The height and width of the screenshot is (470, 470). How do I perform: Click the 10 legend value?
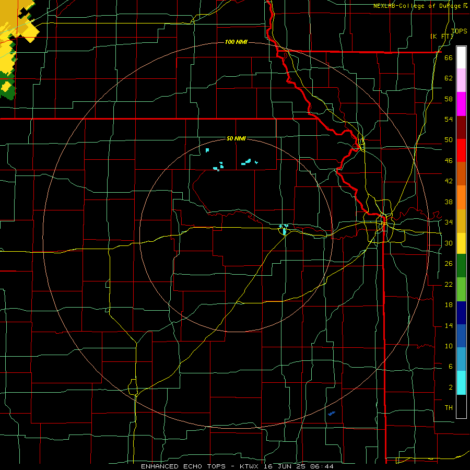(449, 346)
